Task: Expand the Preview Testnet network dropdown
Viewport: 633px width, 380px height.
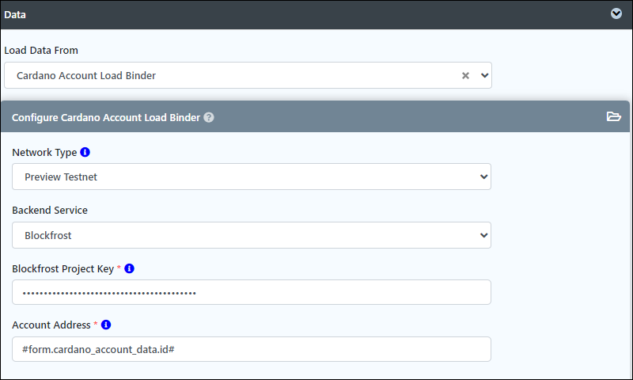Action: 252,177
